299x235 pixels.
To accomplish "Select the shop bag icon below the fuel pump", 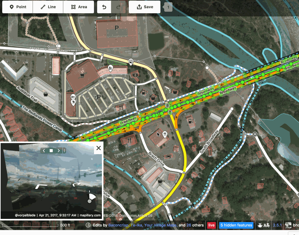I will (x=153, y=98).
